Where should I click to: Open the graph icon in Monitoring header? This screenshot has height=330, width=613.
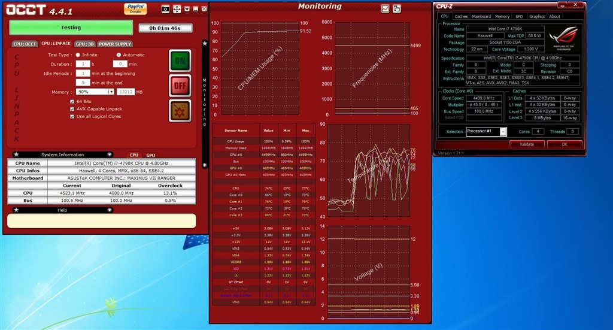(x=385, y=8)
